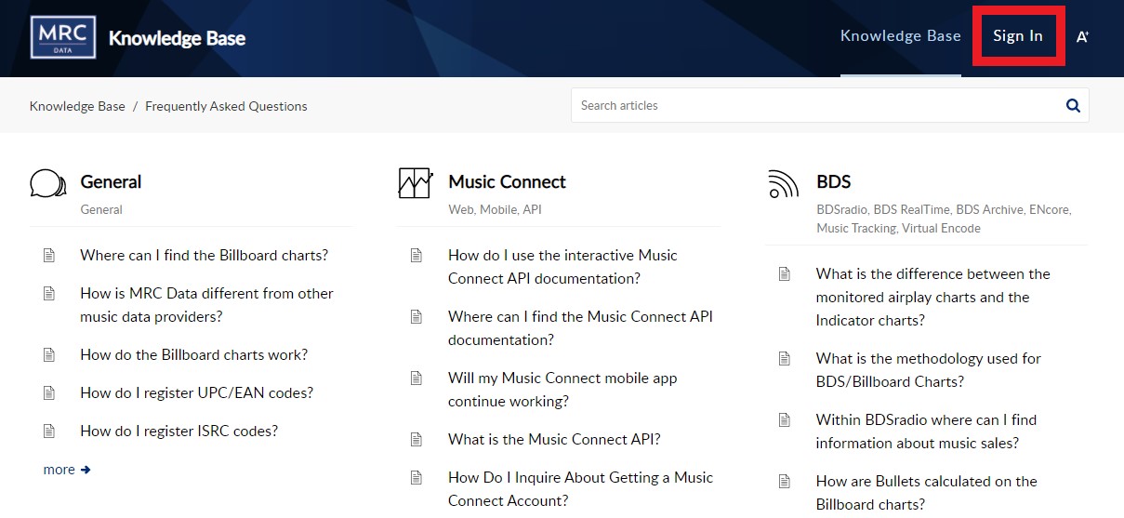Click document icon beside BDSradio music sales question
Image resolution: width=1124 pixels, height=518 pixels.
point(785,420)
